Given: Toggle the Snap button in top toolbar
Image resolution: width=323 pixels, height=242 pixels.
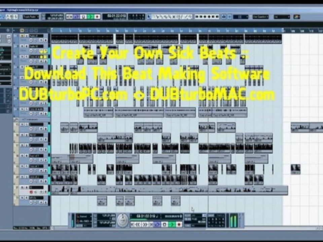Looking at the screenshot, I should coord(229,17).
